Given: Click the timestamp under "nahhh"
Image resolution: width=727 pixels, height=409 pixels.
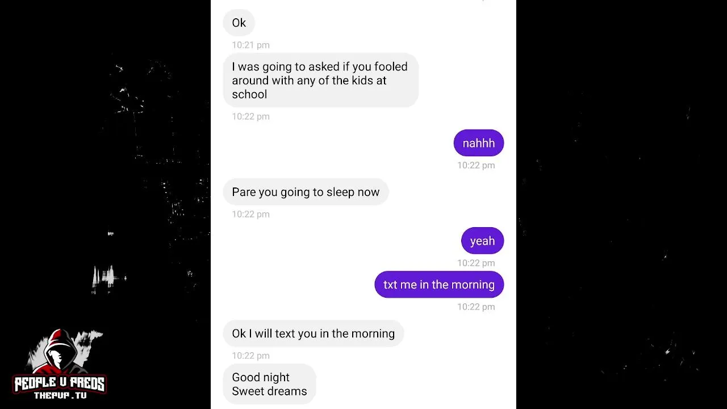Looking at the screenshot, I should click(x=476, y=165).
